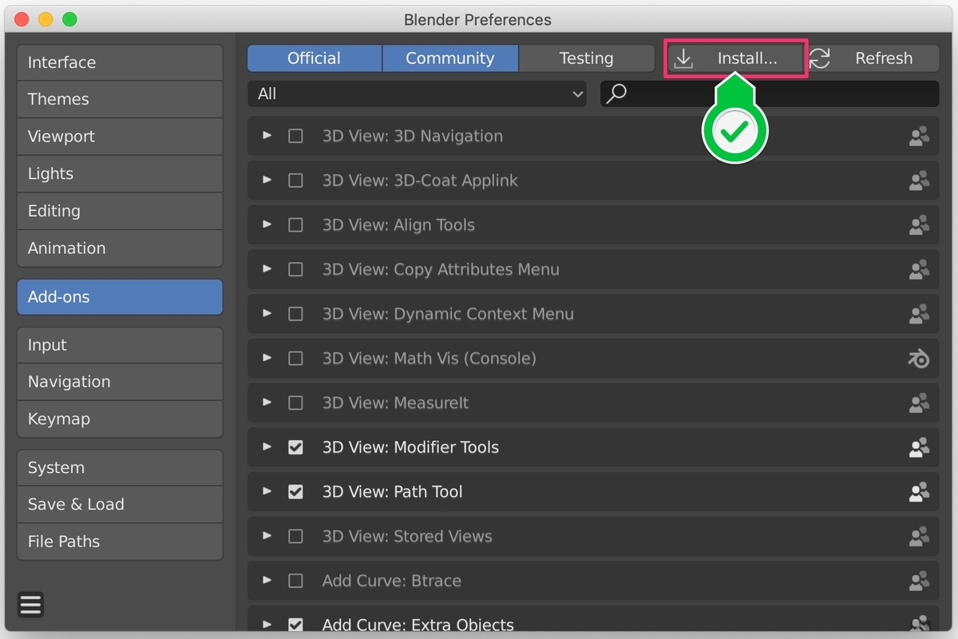Expand the Path Tool add-on details

point(267,492)
